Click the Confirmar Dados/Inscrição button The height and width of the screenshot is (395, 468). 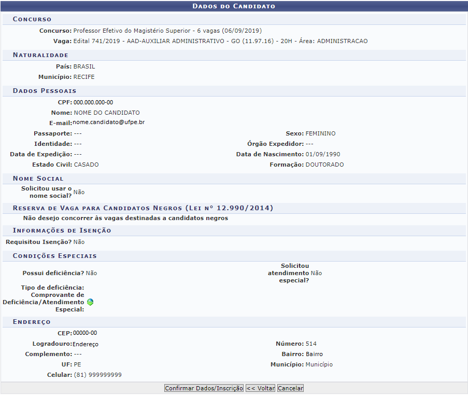204,388
